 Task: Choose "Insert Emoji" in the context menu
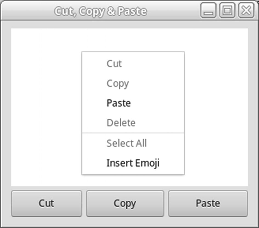click(133, 163)
